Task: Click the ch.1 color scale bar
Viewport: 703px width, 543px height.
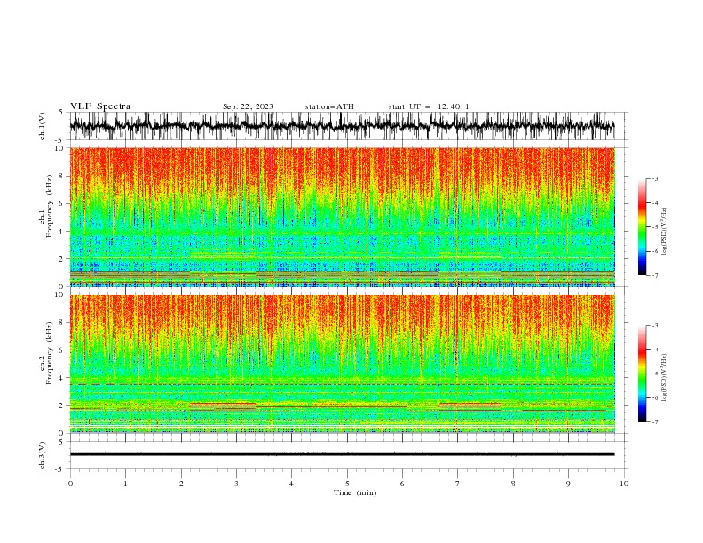Action: pyautogui.click(x=643, y=227)
